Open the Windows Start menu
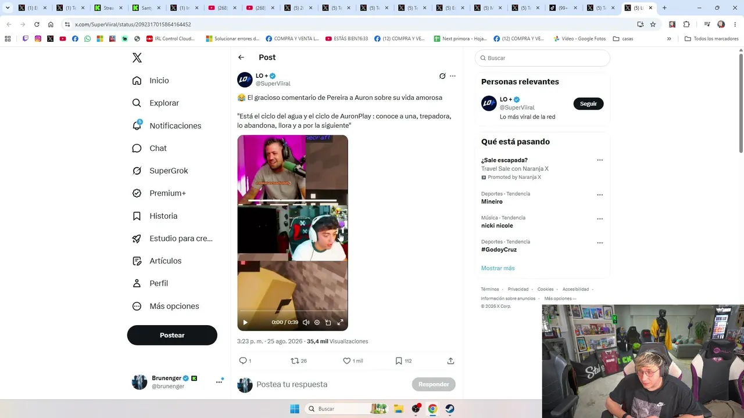 point(295,409)
